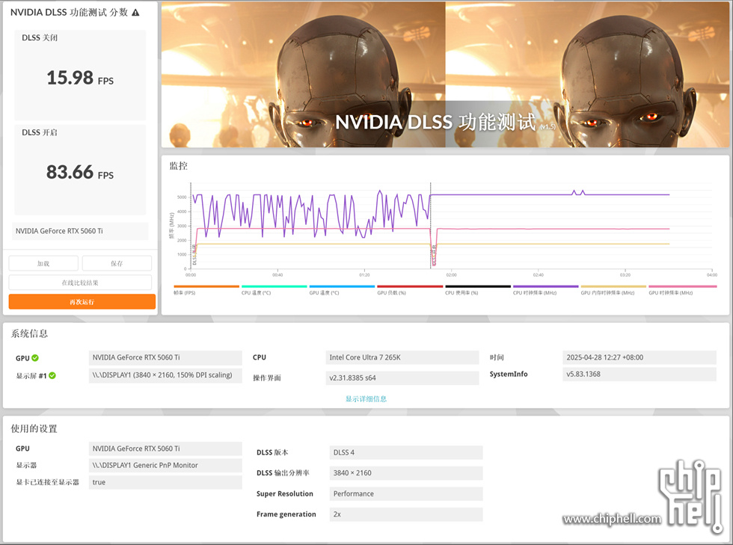
Task: Click the 保存 button
Action: pos(117,264)
